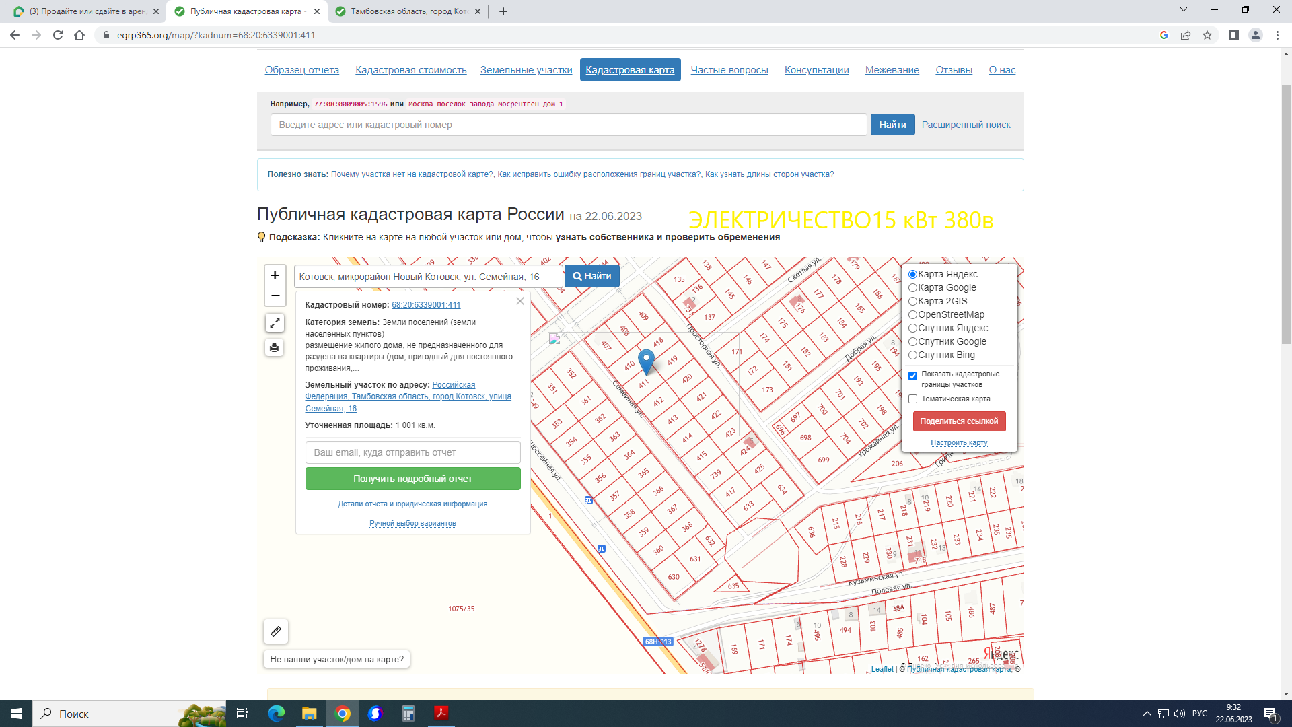Open Земельные участки menu item

click(526, 70)
